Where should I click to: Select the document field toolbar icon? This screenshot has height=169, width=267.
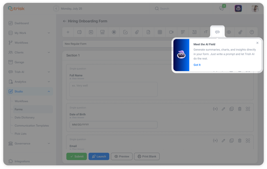(148, 32)
